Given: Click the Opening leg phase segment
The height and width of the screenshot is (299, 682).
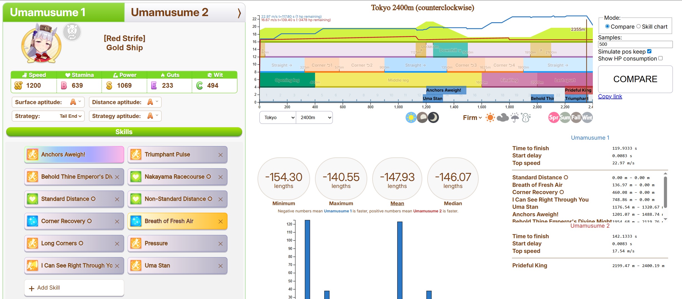Looking at the screenshot, I should click(x=287, y=80).
